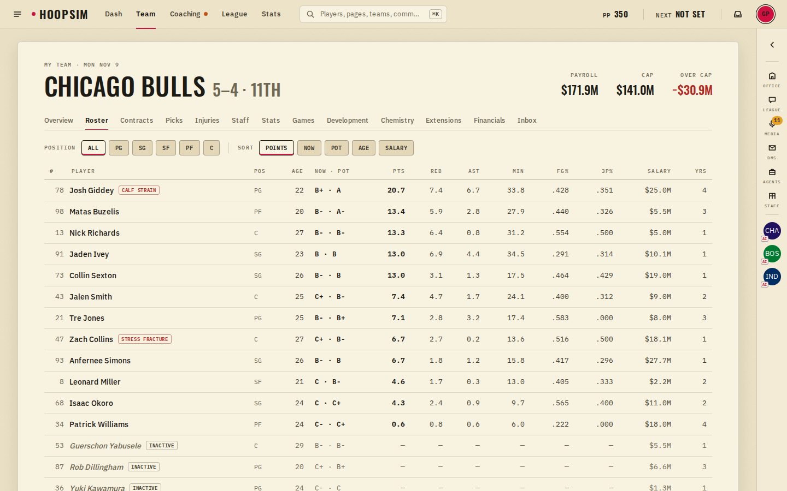
Task: Open Josh Giddey's player page
Action: pos(92,190)
